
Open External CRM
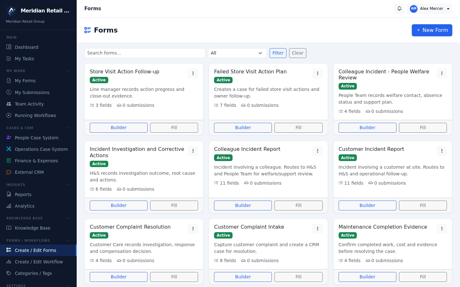point(38,172)
